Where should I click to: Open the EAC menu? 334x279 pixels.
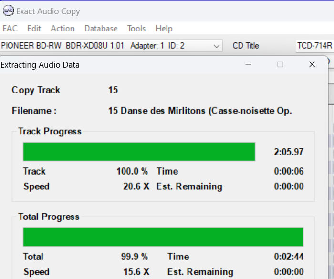(x=10, y=28)
